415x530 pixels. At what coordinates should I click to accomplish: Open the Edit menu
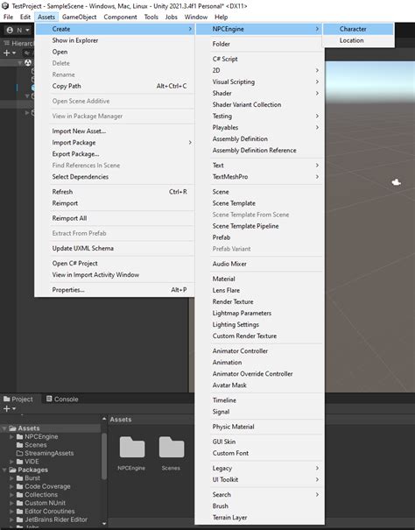pos(25,17)
